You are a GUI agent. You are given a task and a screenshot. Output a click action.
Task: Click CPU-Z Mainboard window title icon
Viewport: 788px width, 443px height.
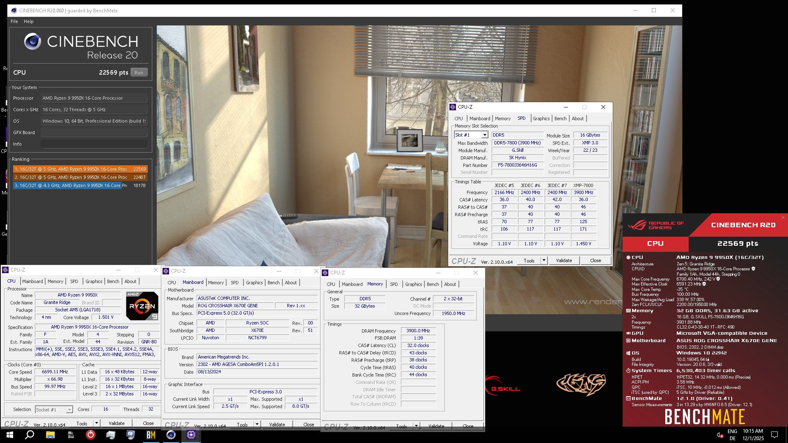pyautogui.click(x=166, y=271)
